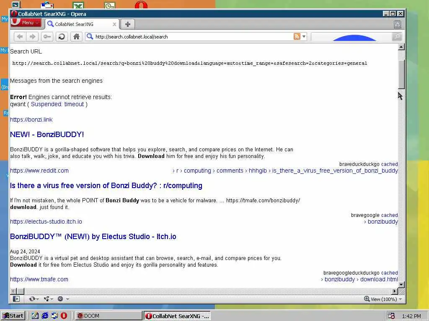Open cached link next to braveduckduckgo
429x321 pixels.
(x=389, y=164)
